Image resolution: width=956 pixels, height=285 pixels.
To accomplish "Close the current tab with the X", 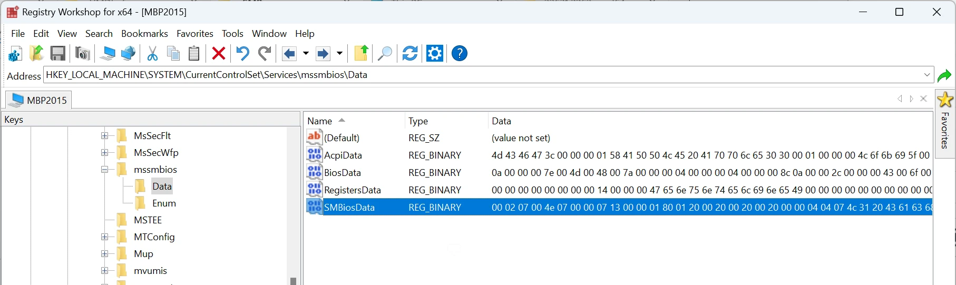I will [923, 99].
